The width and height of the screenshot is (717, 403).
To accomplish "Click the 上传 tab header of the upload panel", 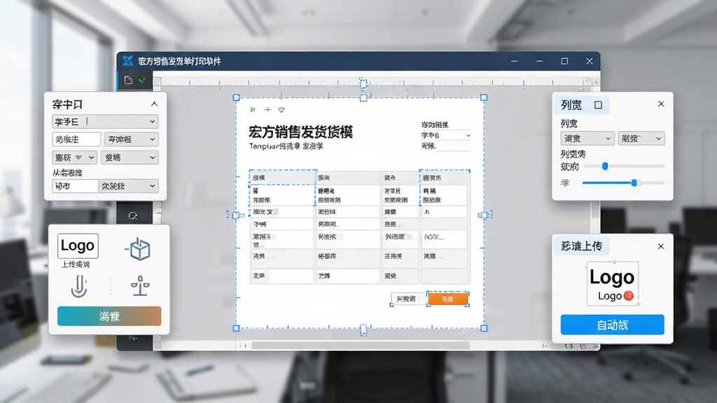I will pos(581,246).
